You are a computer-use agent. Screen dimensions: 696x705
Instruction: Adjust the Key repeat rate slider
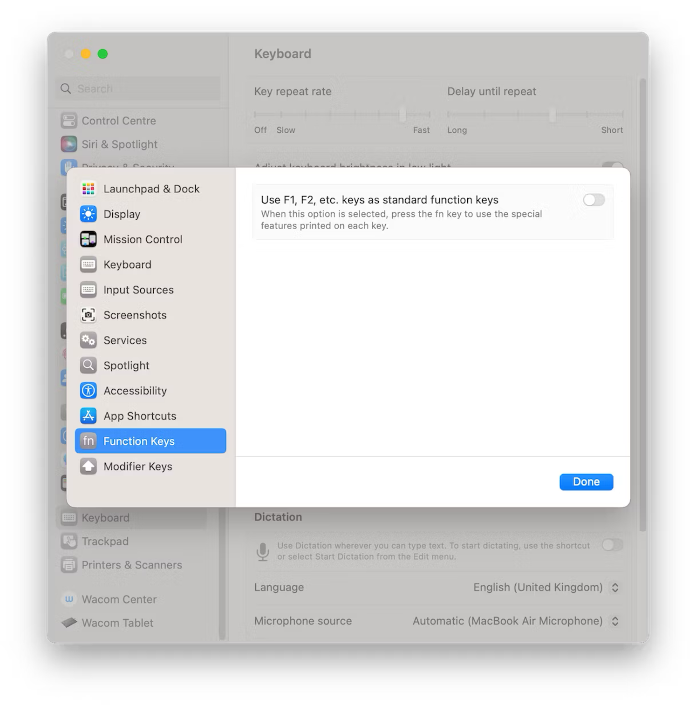coord(403,114)
